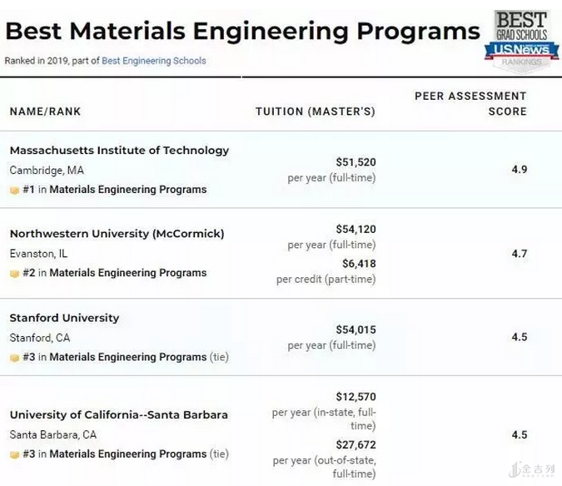The image size is (562, 486).
Task: Click the Northwestern #2 ranking badge icon
Action: click(14, 273)
